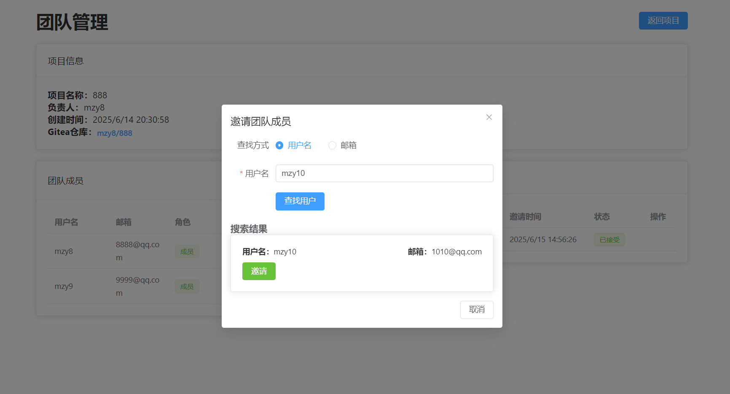
Task: Click the 团队成员 section header
Action: [66, 181]
